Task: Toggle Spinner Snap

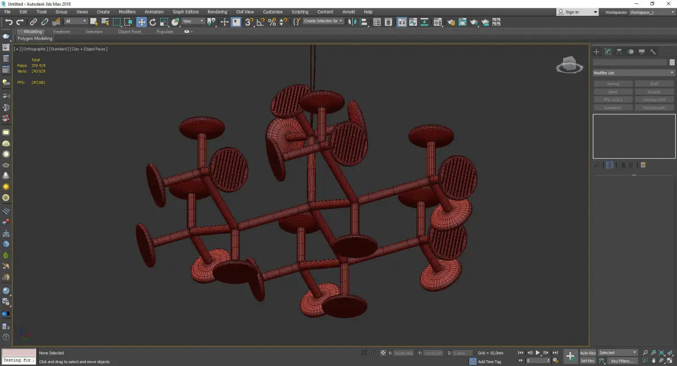Action: (x=283, y=22)
